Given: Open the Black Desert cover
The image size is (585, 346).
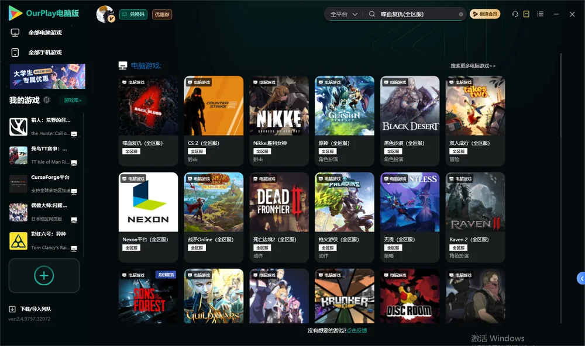Looking at the screenshot, I should coord(410,106).
